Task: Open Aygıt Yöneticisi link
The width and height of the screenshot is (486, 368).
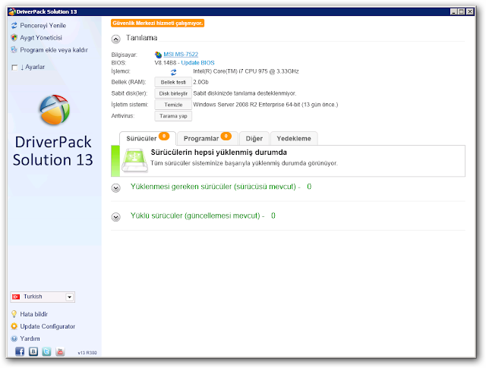Action: click(x=41, y=37)
